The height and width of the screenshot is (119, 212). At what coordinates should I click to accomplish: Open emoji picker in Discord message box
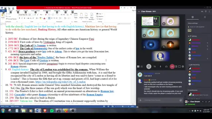pos(181,100)
